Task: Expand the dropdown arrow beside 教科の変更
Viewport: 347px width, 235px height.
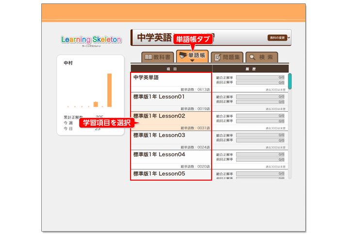Action: pos(289,38)
